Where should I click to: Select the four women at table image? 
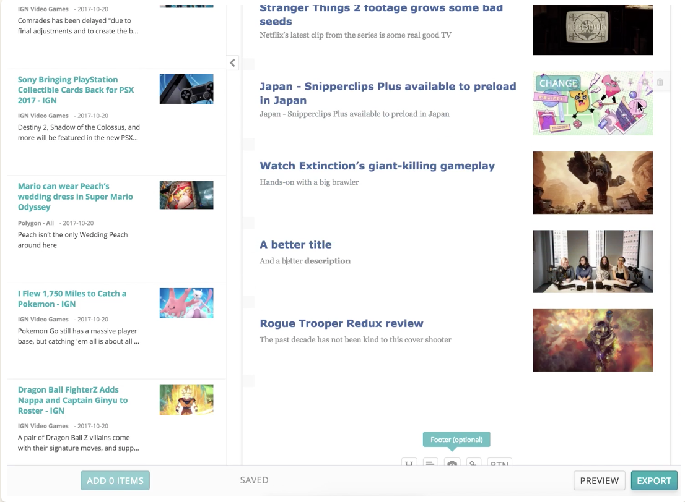(x=593, y=262)
